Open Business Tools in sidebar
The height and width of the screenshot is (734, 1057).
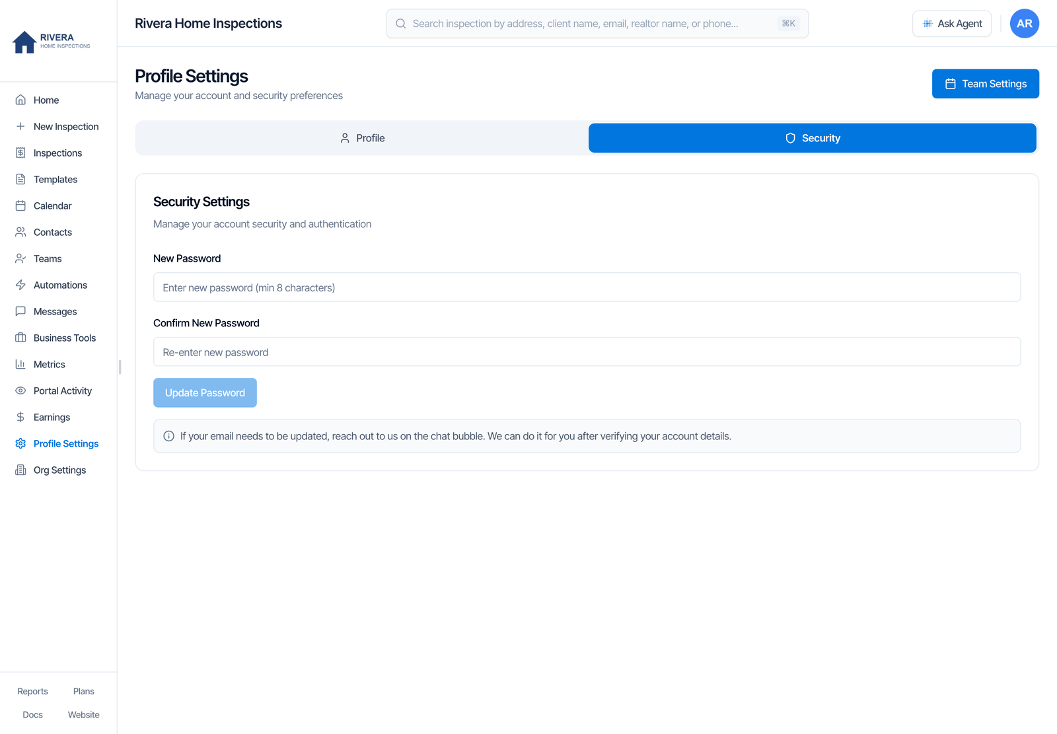[x=58, y=338]
